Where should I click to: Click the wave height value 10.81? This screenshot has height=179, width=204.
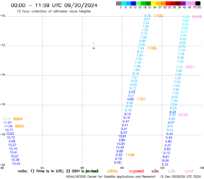click(x=122, y=136)
